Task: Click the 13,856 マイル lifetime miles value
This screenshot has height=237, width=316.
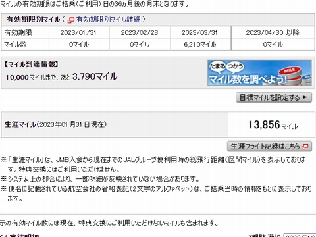Action: (273, 125)
